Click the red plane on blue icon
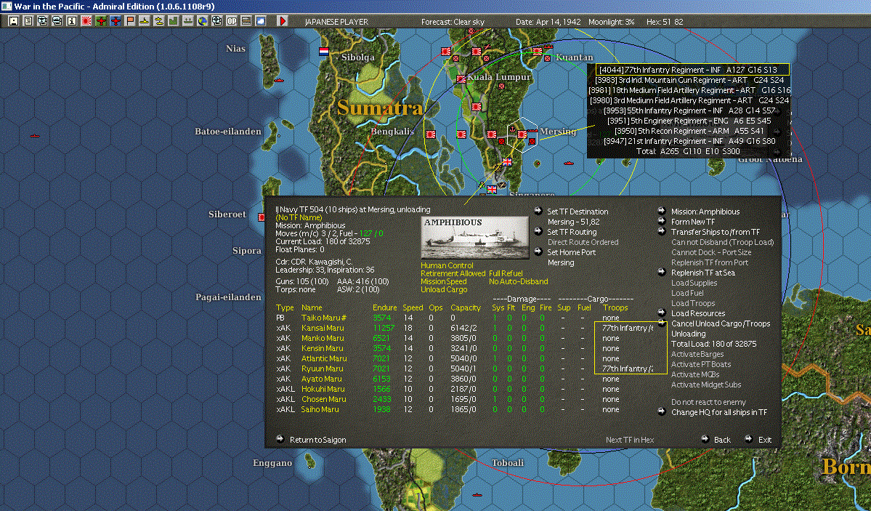871x511 pixels. tap(115, 21)
